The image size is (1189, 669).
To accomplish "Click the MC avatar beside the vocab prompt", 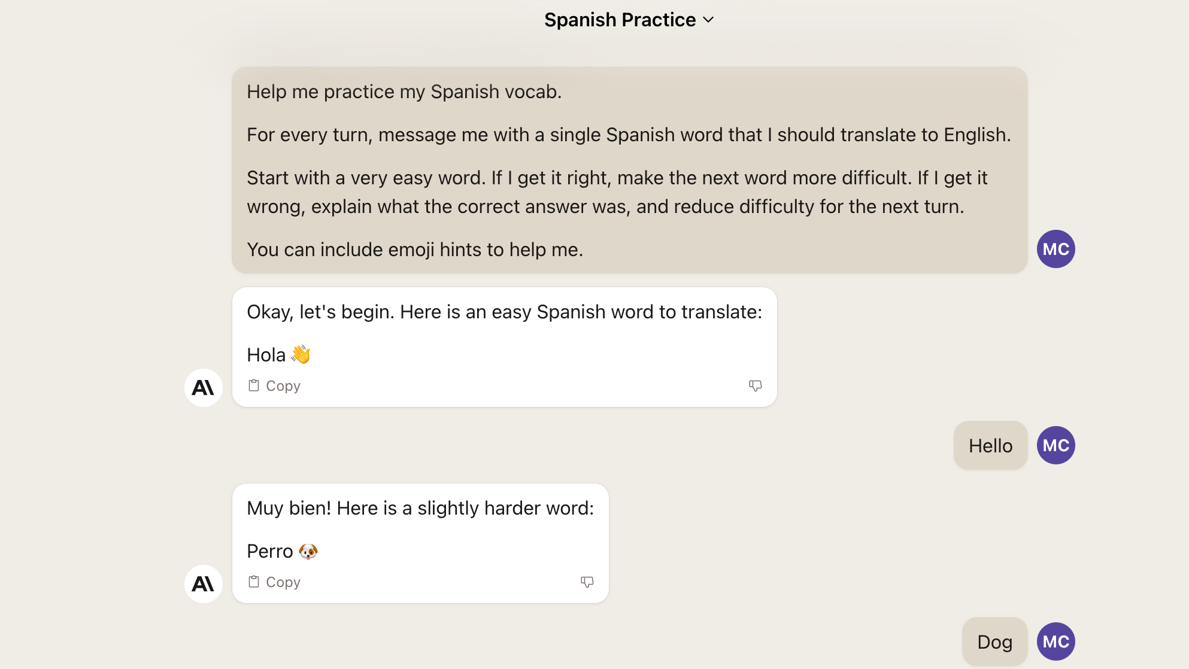I will [x=1055, y=249].
